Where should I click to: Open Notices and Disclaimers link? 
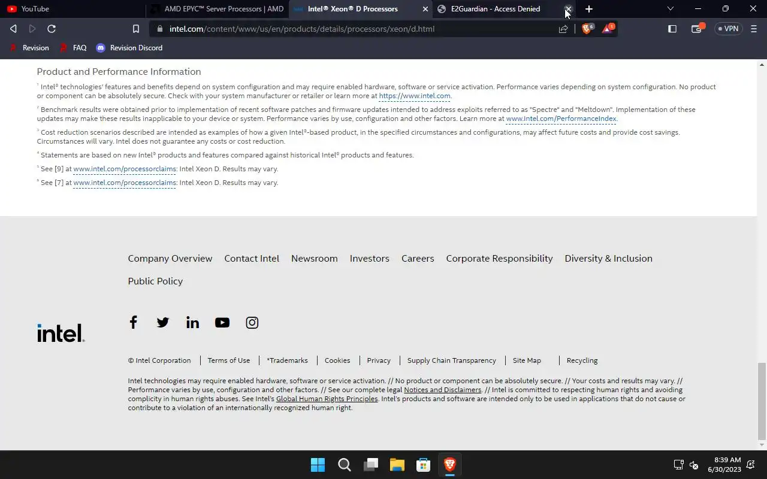pyautogui.click(x=443, y=390)
